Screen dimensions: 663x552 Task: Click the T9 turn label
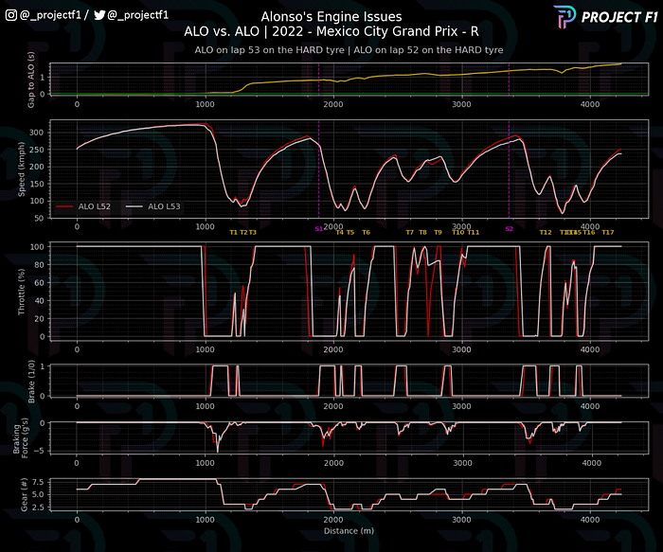click(438, 233)
